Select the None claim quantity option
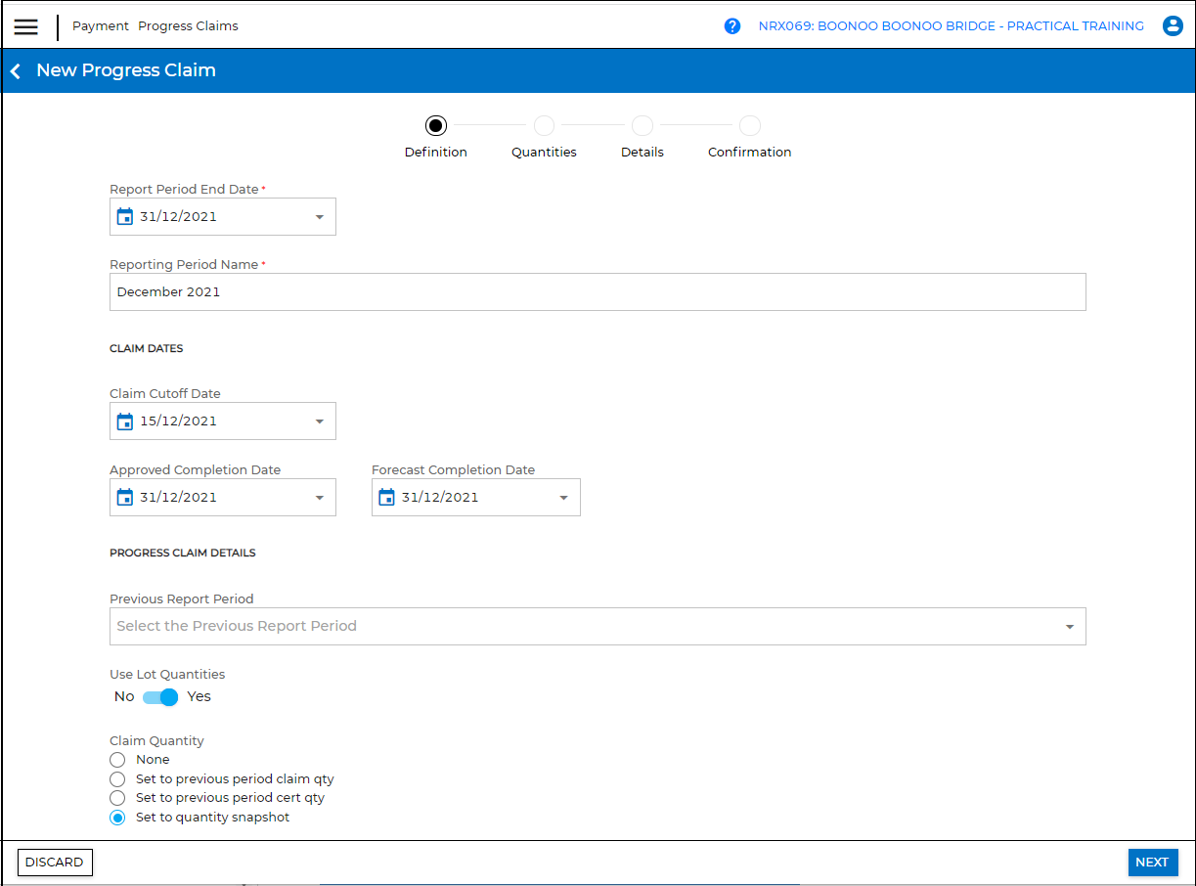Viewport: 1196px width, 886px height. point(117,760)
